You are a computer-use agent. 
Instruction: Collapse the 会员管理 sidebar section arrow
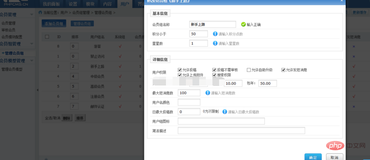(x=31, y=15)
